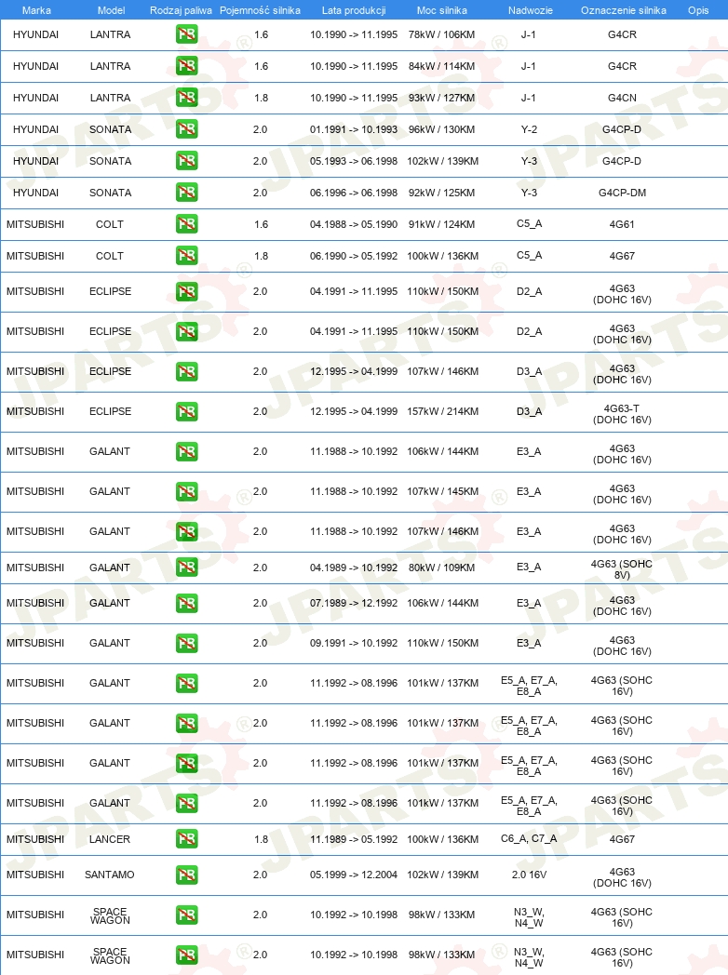Click the SANTAMO model cell

coord(110,875)
